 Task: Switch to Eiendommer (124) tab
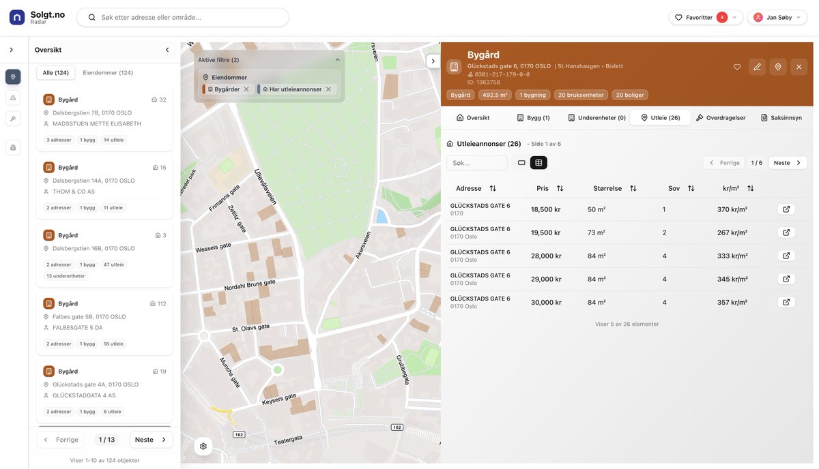(108, 72)
